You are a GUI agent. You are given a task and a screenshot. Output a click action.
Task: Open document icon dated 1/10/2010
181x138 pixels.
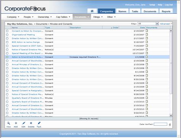click(147, 102)
